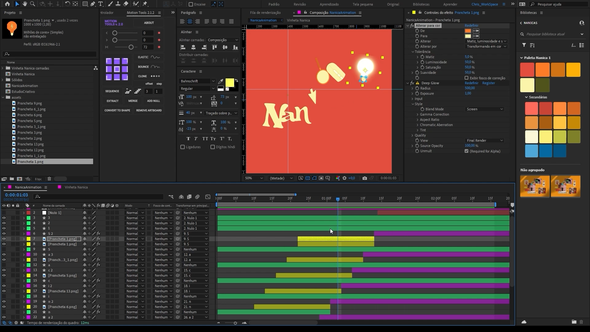Click the CONVERT TO SHAPE button
The width and height of the screenshot is (590, 332).
click(x=117, y=110)
